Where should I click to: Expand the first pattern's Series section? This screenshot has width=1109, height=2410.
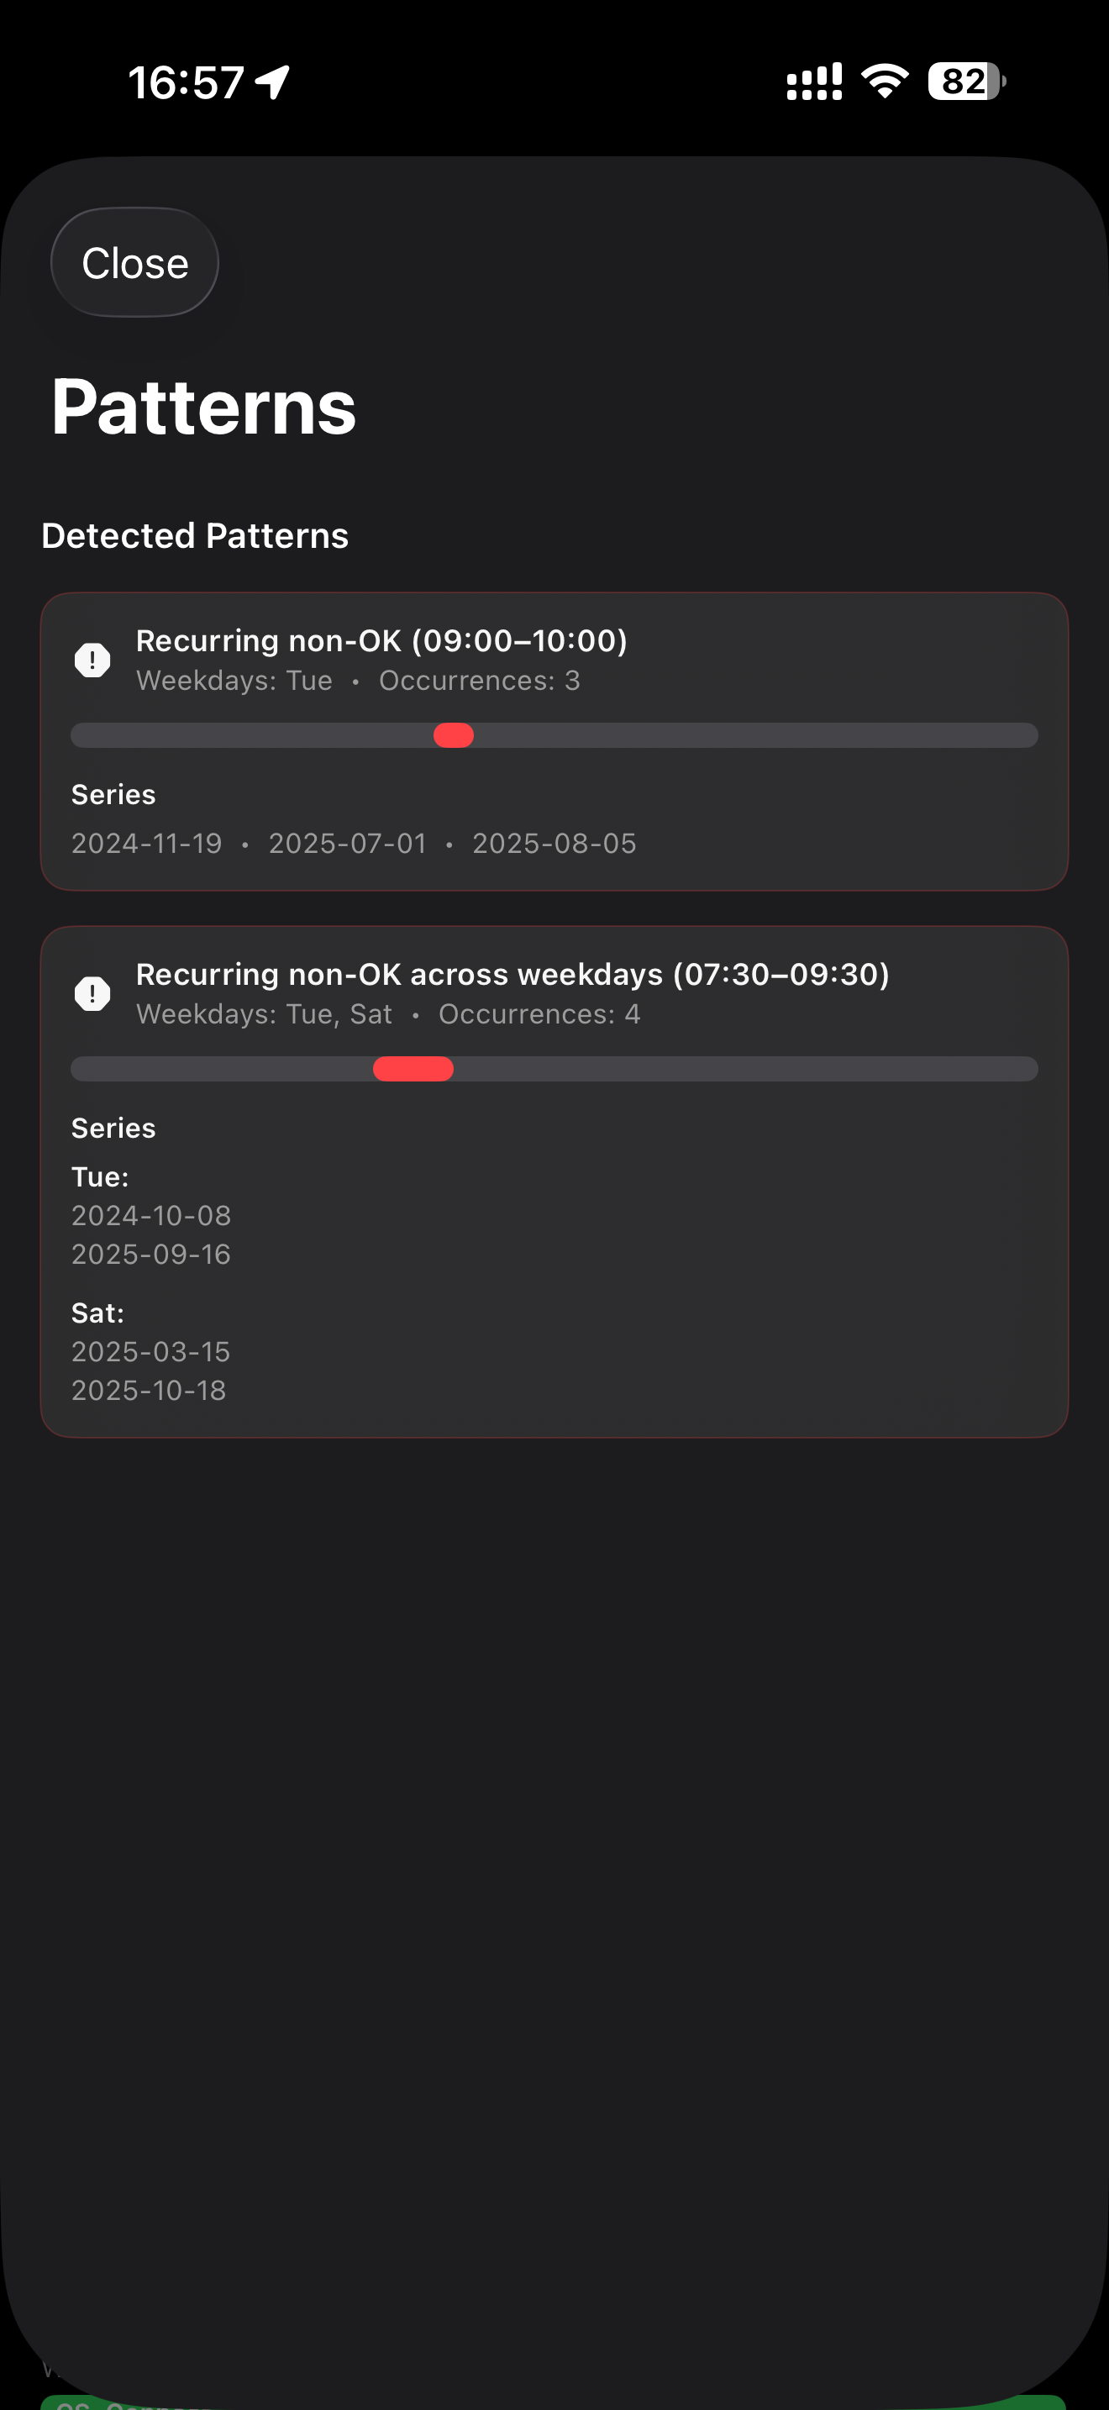[x=113, y=794]
